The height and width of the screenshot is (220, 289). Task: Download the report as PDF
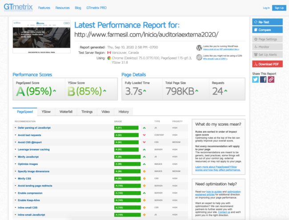tap(267, 64)
